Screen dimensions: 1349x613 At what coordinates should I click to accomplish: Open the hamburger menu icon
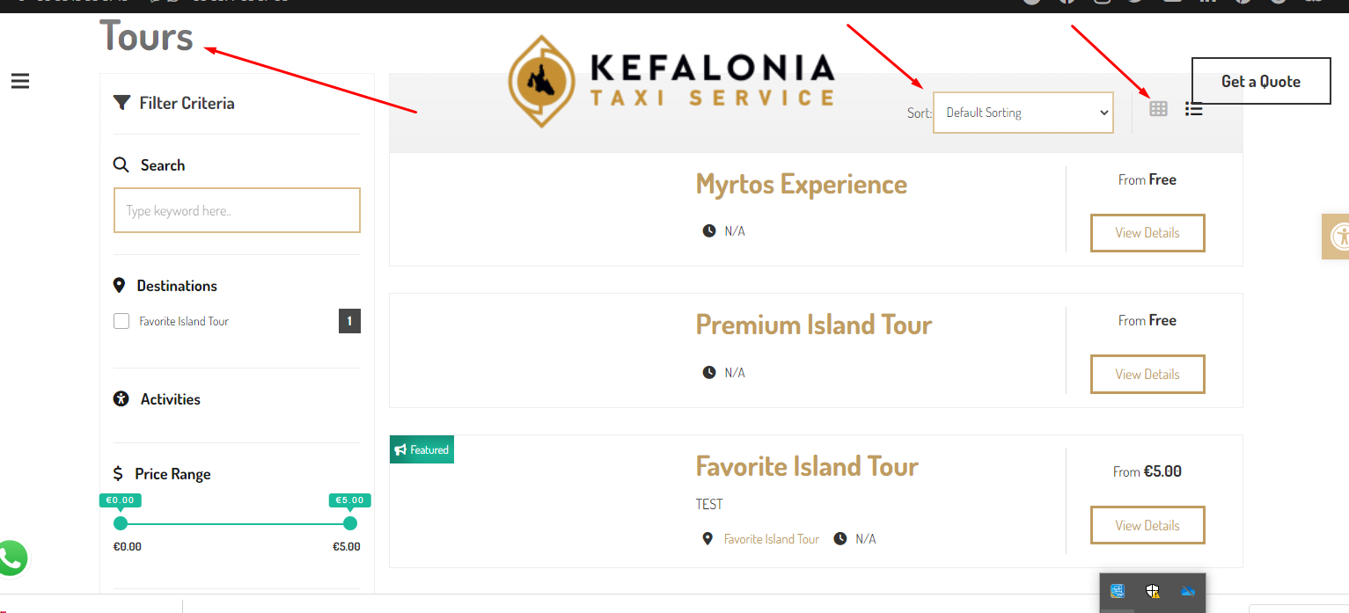20,81
